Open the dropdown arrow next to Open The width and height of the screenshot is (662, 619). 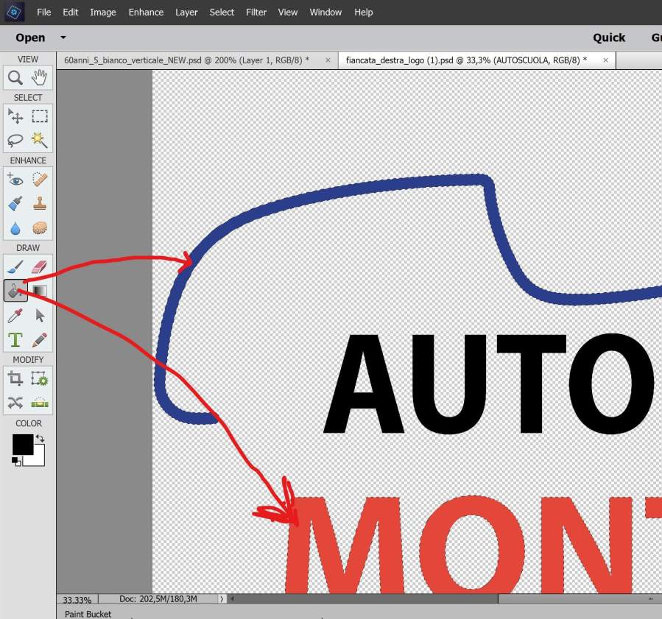click(63, 38)
